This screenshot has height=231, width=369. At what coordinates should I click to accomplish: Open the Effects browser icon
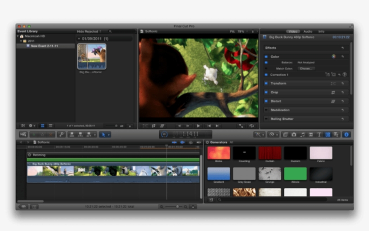(285, 134)
